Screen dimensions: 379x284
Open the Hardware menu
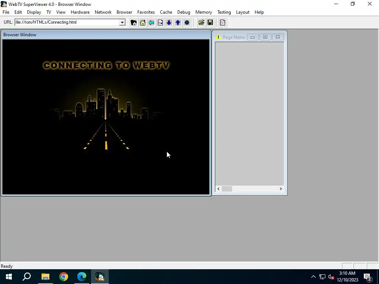tap(80, 12)
